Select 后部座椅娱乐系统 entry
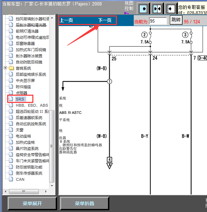The height and width of the screenshot is (212, 207). pyautogui.click(x=31, y=74)
